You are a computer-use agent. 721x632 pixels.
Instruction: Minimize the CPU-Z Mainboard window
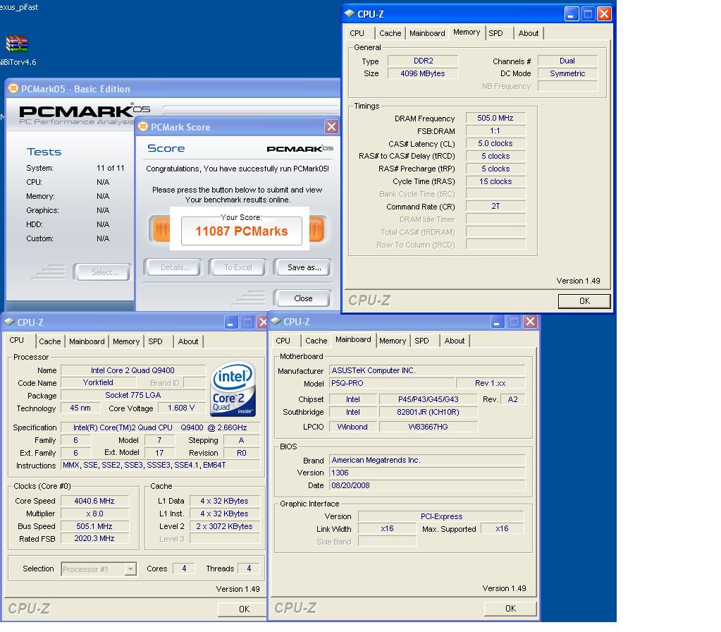(x=497, y=322)
